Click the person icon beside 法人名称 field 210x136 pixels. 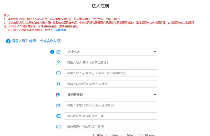coord(59,63)
